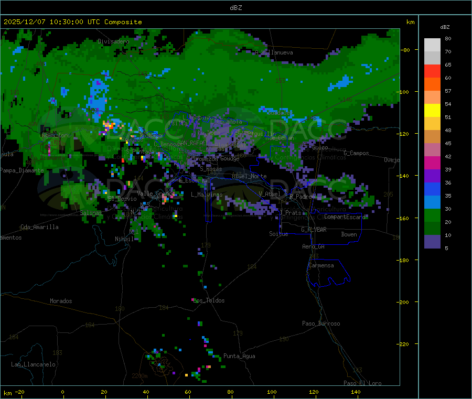This screenshot has height=399, width=472.
Task: Click the 80 dBZ white color swatch
Action: pyautogui.click(x=432, y=45)
